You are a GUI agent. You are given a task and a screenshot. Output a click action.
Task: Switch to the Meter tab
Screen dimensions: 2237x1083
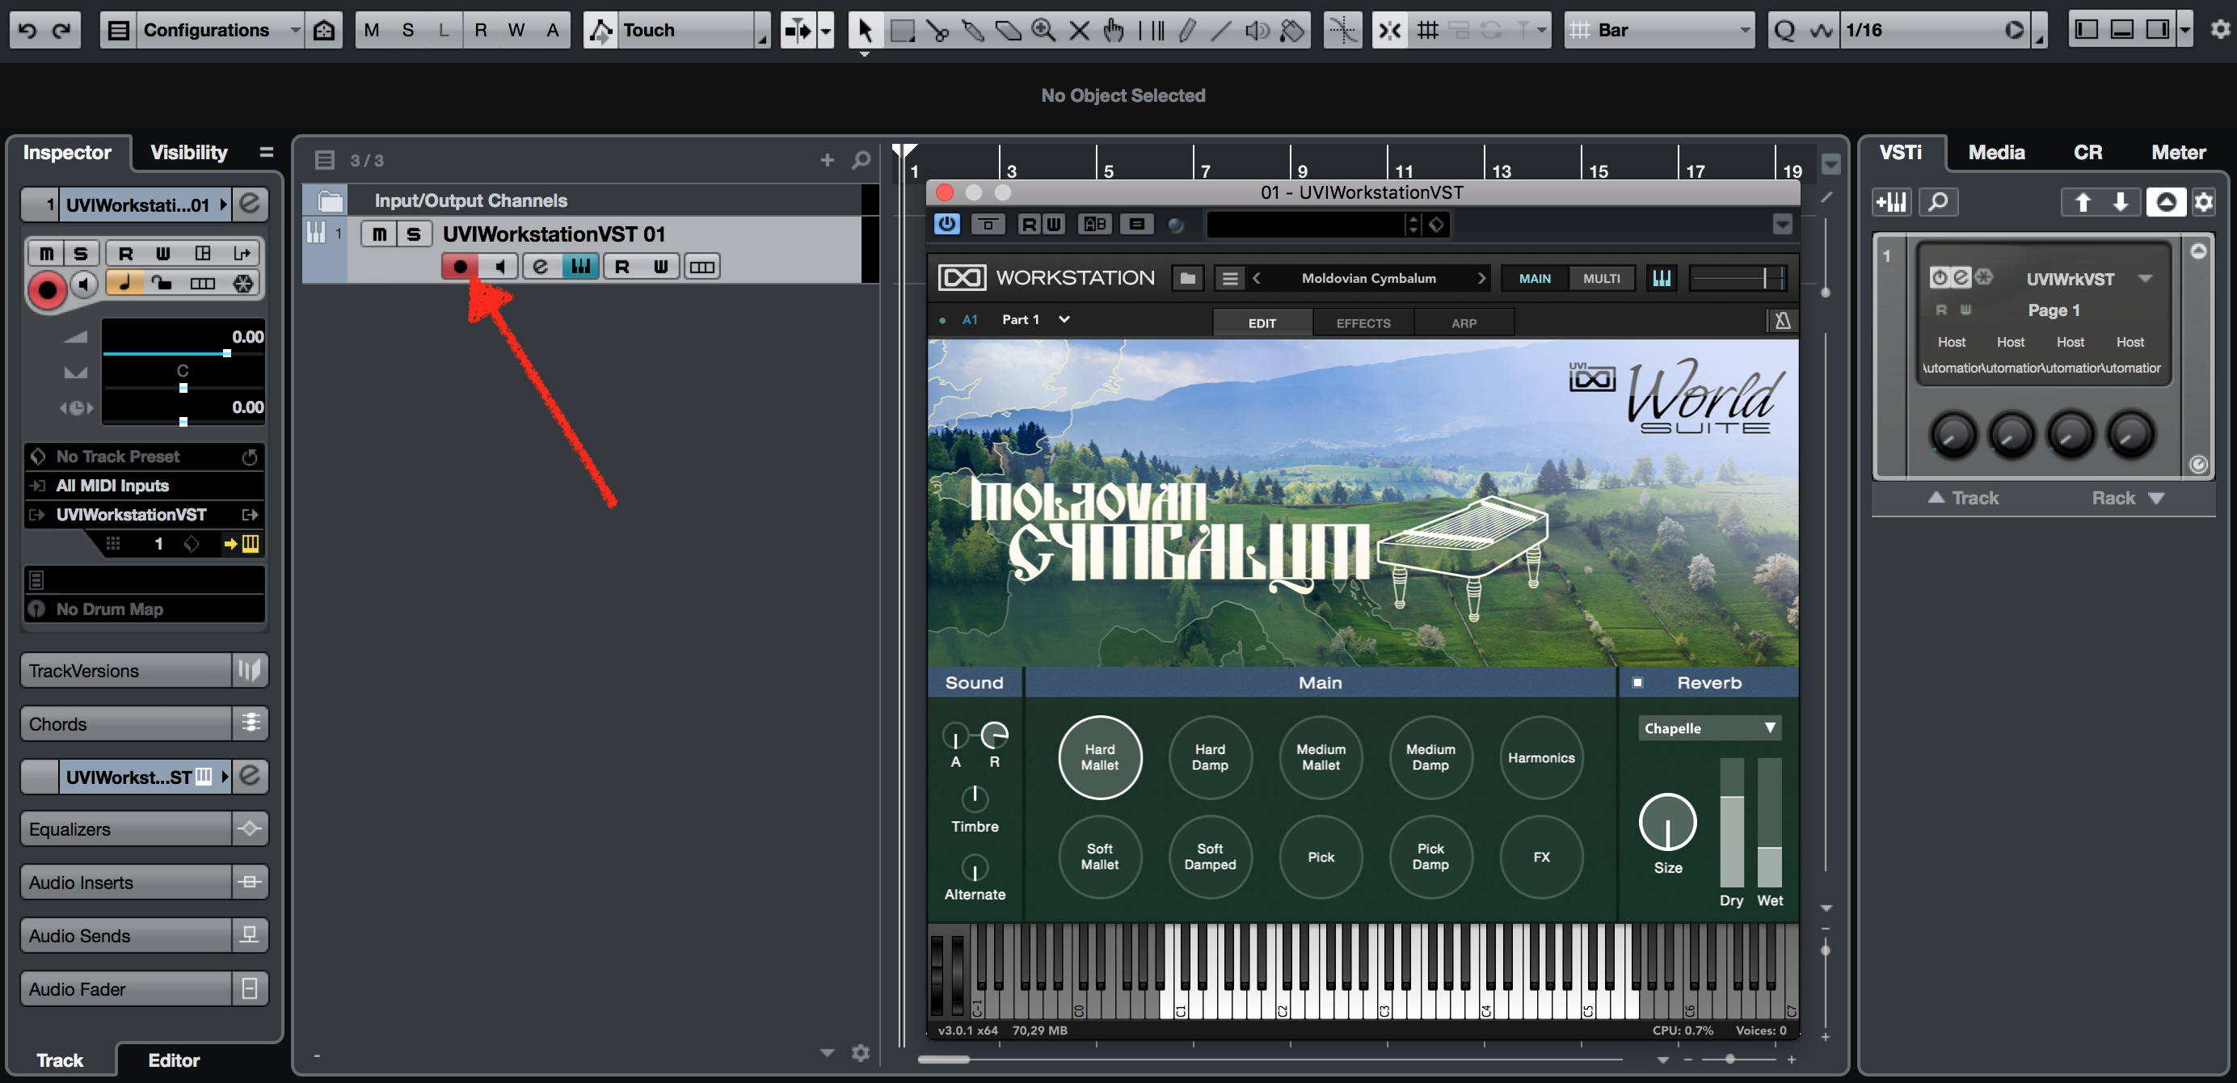(2178, 153)
